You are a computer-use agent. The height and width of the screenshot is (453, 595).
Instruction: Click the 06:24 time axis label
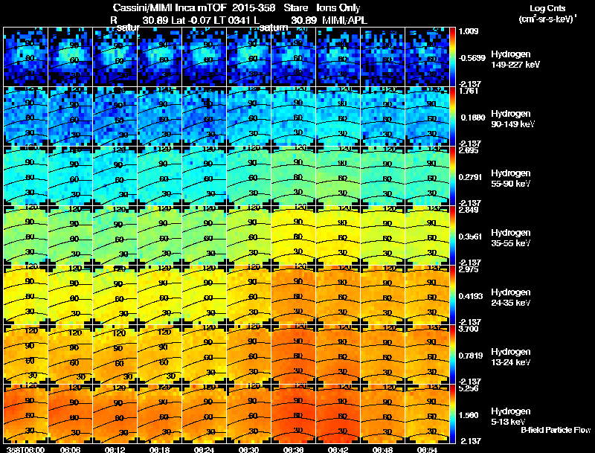click(204, 449)
